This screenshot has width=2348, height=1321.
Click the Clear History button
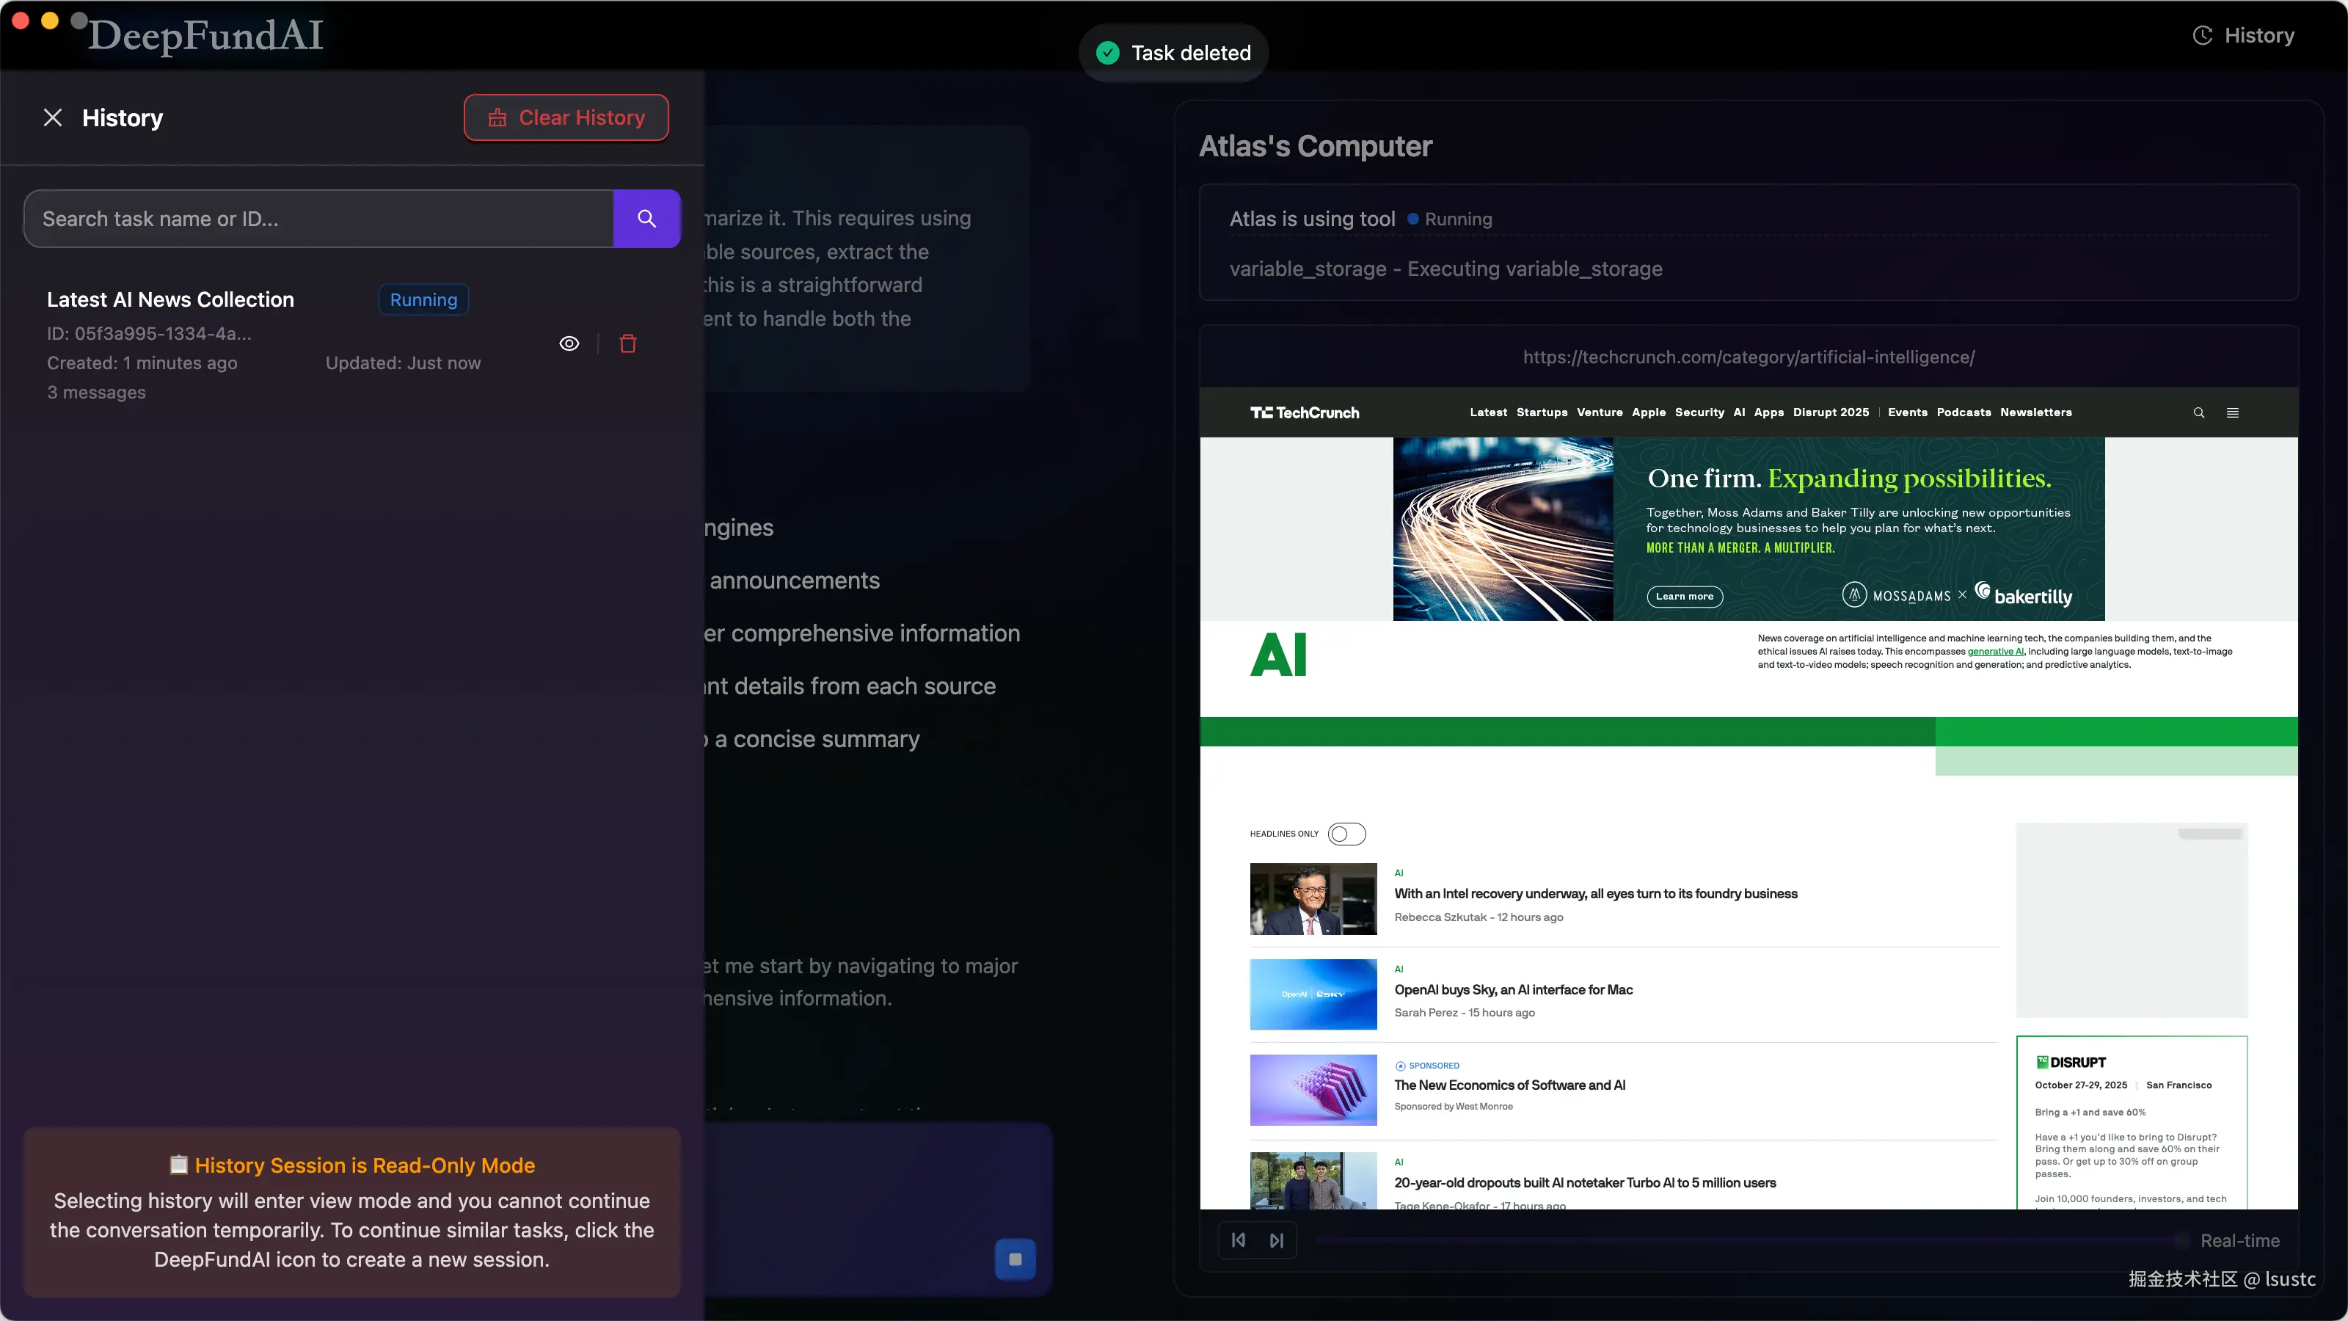pos(566,117)
